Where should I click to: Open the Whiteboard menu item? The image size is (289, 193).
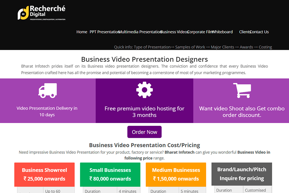[x=222, y=32]
